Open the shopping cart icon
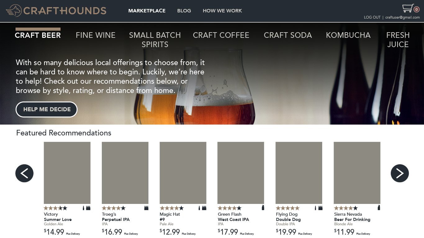424x238 pixels. pyautogui.click(x=407, y=7)
